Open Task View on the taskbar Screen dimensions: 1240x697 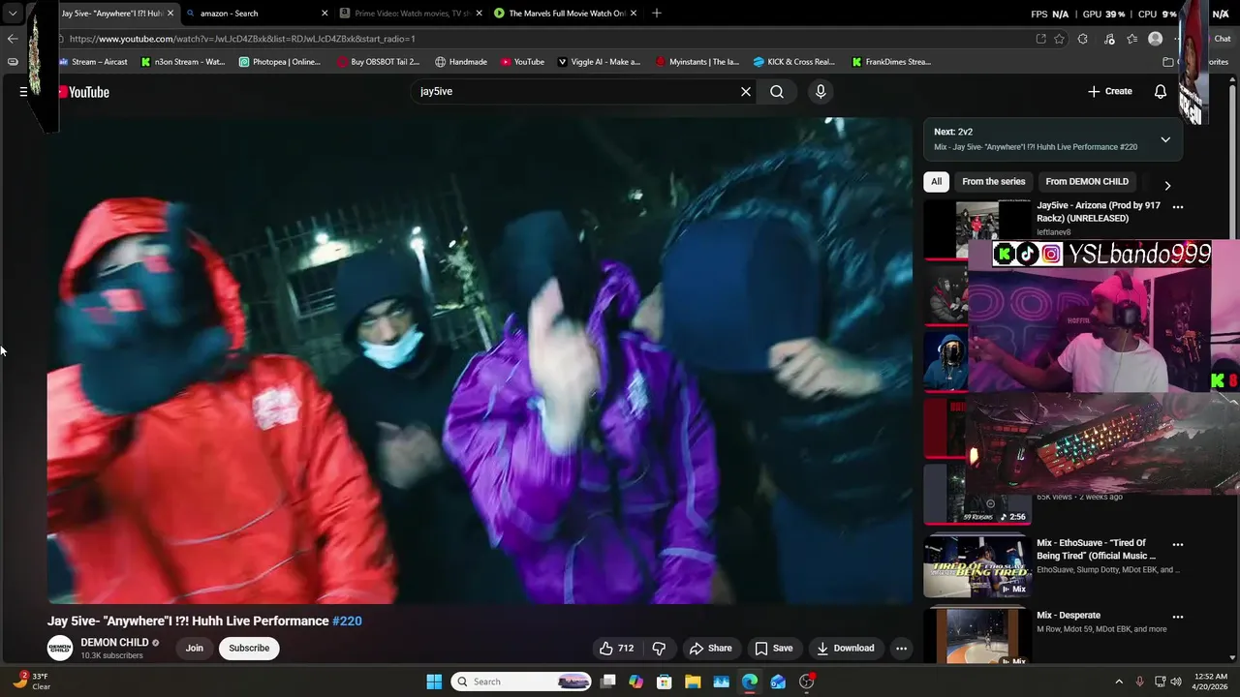click(x=608, y=682)
